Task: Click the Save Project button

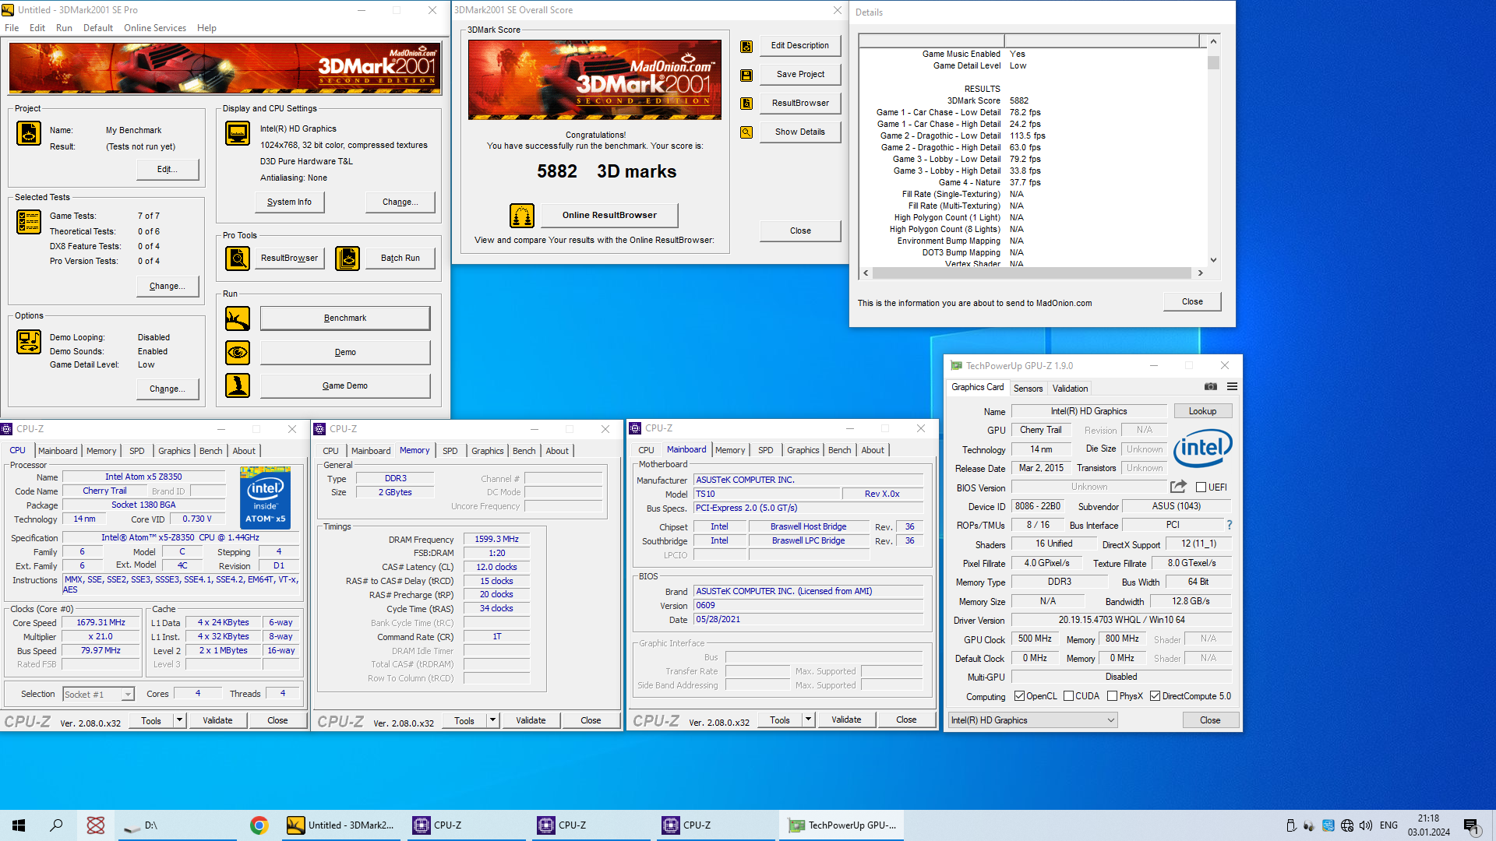Action: (800, 74)
